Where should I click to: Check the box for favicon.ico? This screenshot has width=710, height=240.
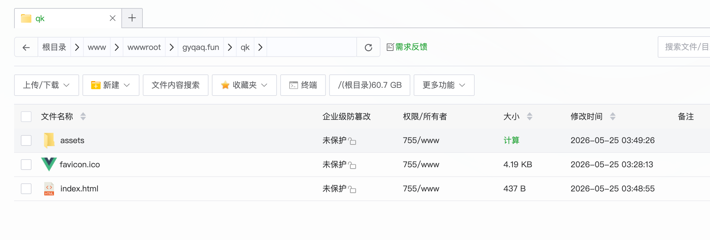pyautogui.click(x=26, y=165)
